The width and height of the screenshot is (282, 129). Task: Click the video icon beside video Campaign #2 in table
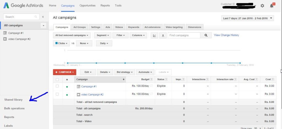click(x=78, y=94)
